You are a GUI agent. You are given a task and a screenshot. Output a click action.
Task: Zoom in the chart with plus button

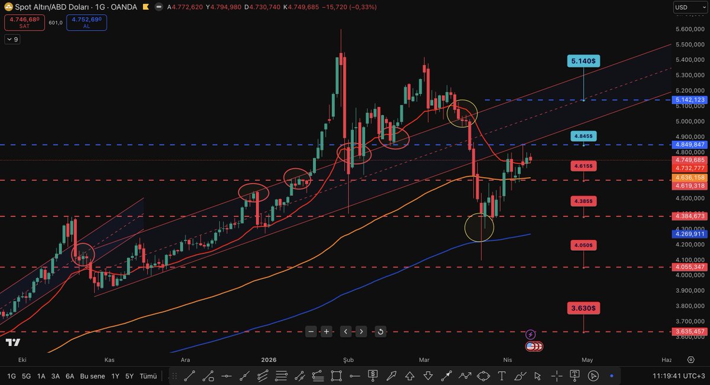coord(327,331)
